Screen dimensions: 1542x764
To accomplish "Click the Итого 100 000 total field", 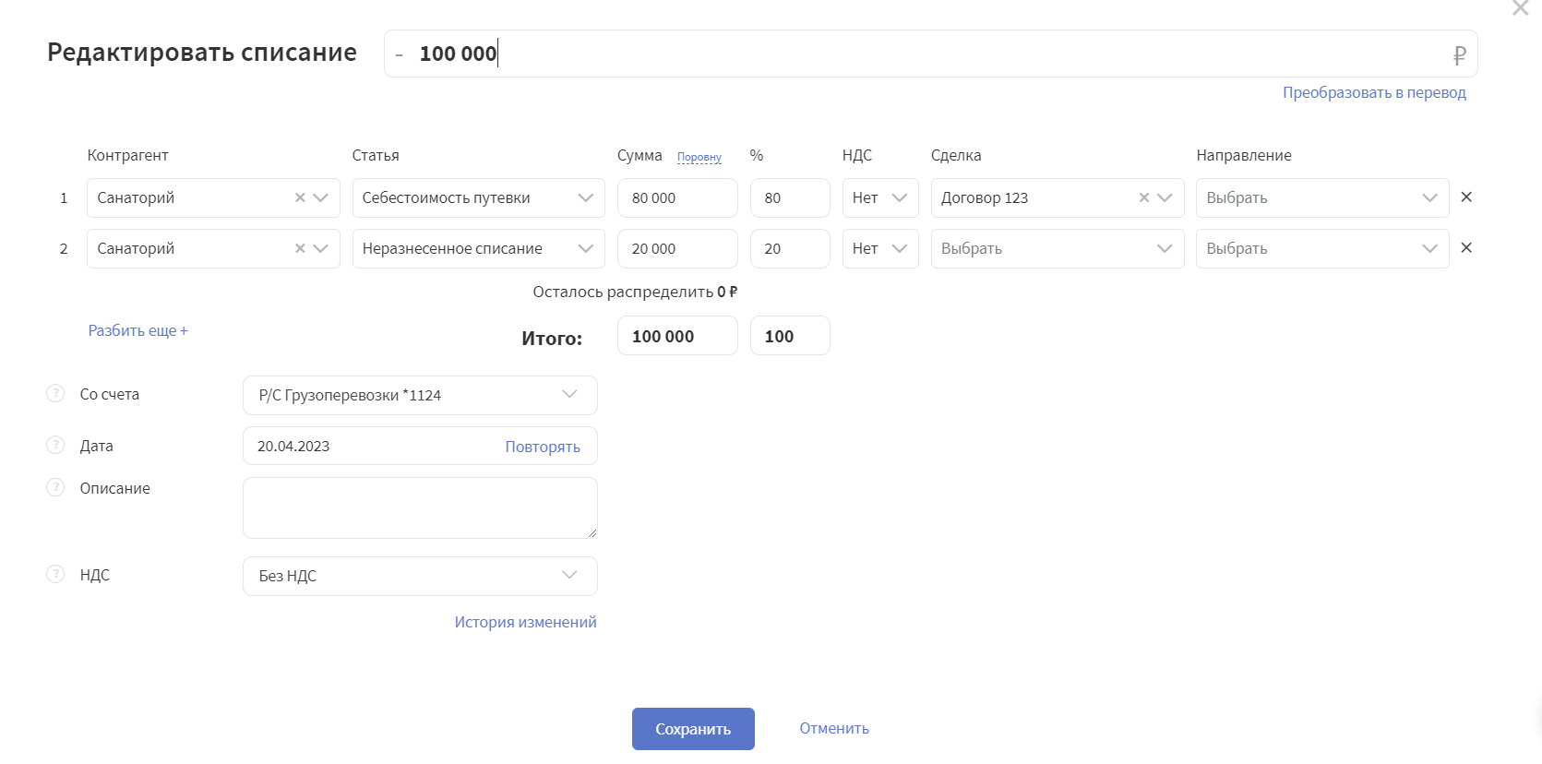I will (x=677, y=336).
